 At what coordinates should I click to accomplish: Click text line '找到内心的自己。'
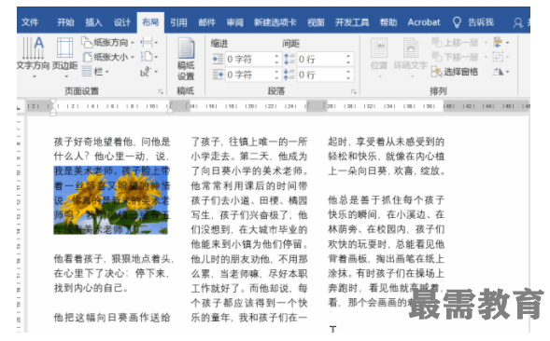coord(92,288)
